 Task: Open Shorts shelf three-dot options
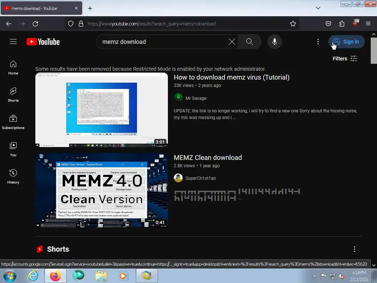click(355, 249)
